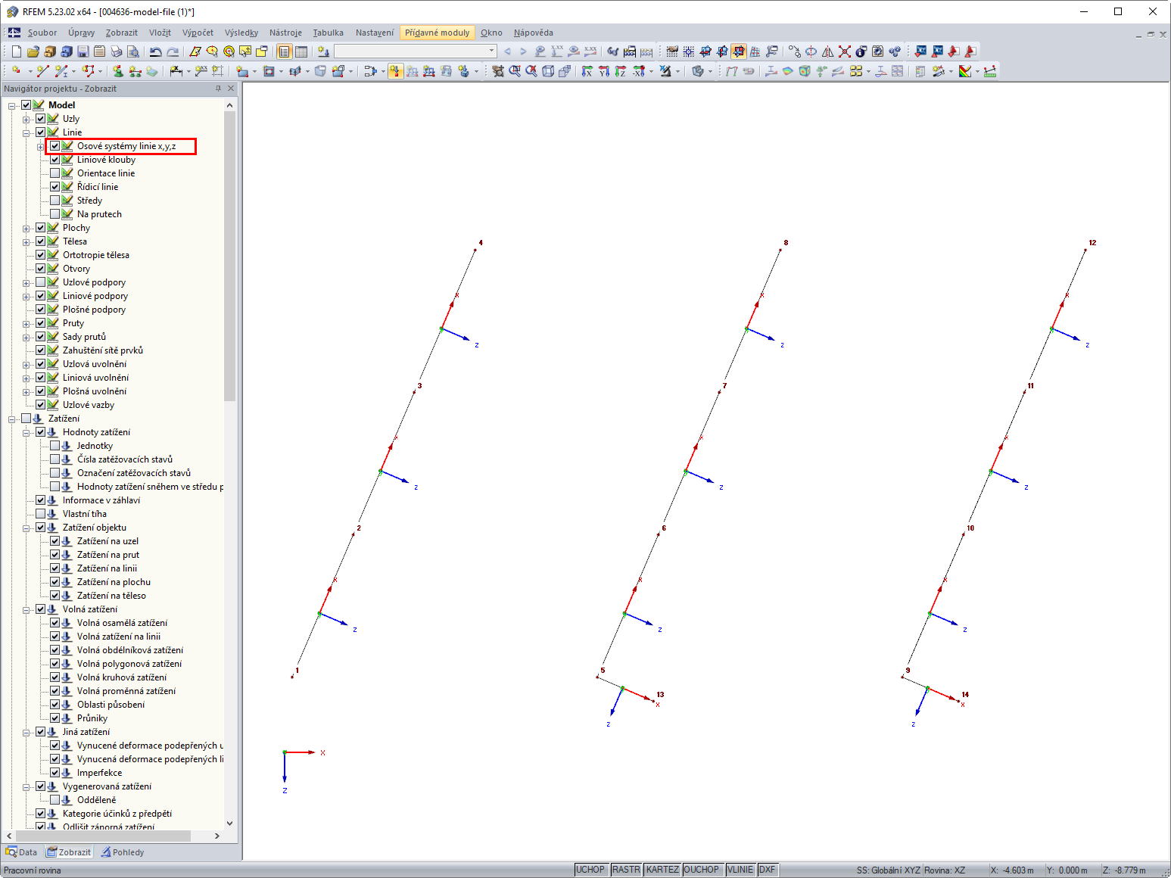
Task: Click the open folder icon in the toolbar
Action: click(33, 51)
